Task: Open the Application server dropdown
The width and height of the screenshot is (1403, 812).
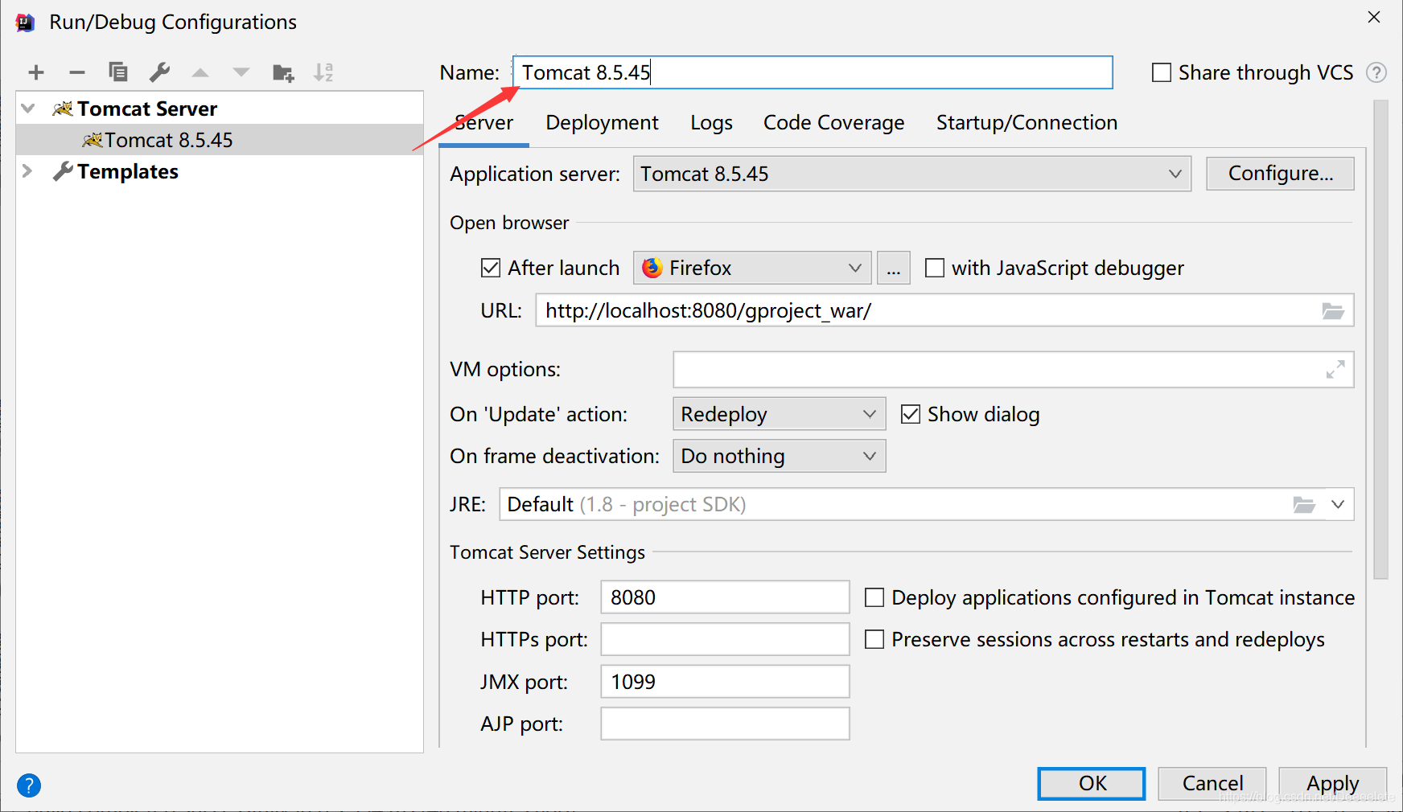Action: [x=912, y=174]
